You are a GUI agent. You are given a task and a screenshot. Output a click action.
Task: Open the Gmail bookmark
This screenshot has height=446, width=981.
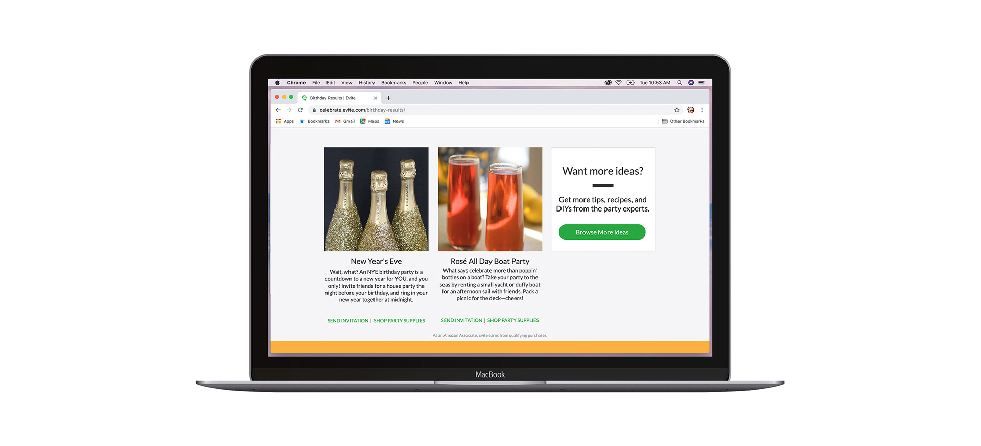pyautogui.click(x=345, y=121)
